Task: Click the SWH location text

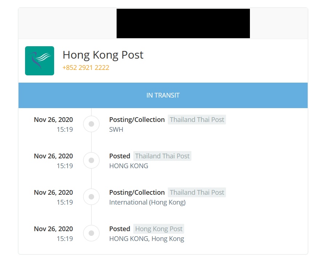Action: [116, 130]
